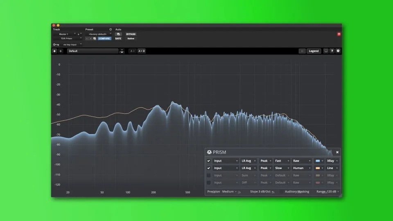Viewport: 393px width, 221px height.
Task: Click the Legend button
Action: 314,51
